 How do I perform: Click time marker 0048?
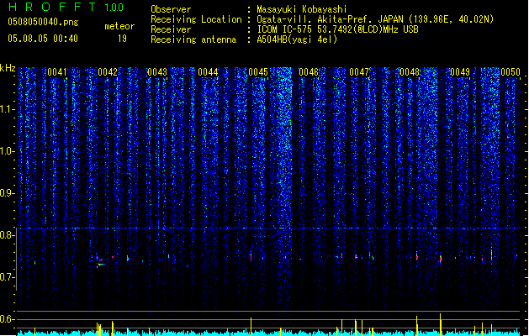point(410,72)
